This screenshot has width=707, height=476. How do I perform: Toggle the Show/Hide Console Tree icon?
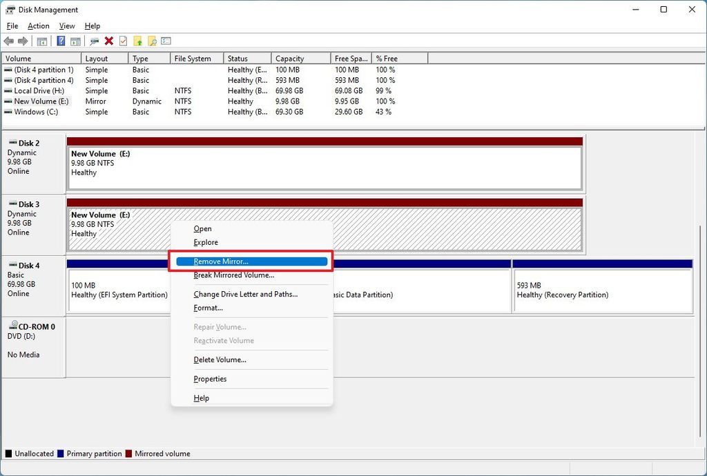click(x=41, y=41)
